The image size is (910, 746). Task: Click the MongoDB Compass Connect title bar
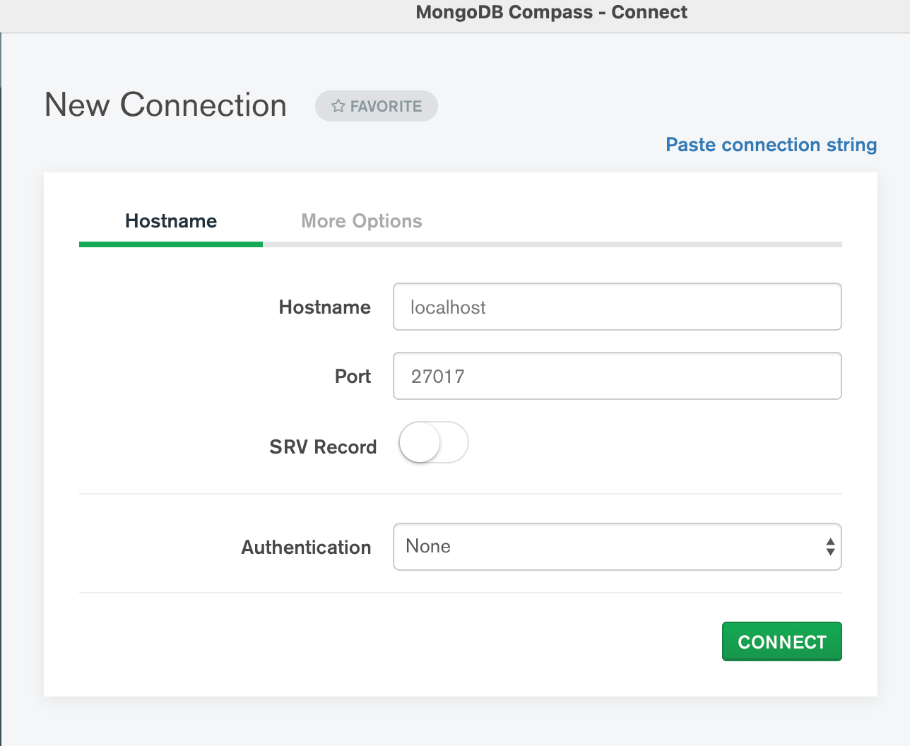pos(551,11)
